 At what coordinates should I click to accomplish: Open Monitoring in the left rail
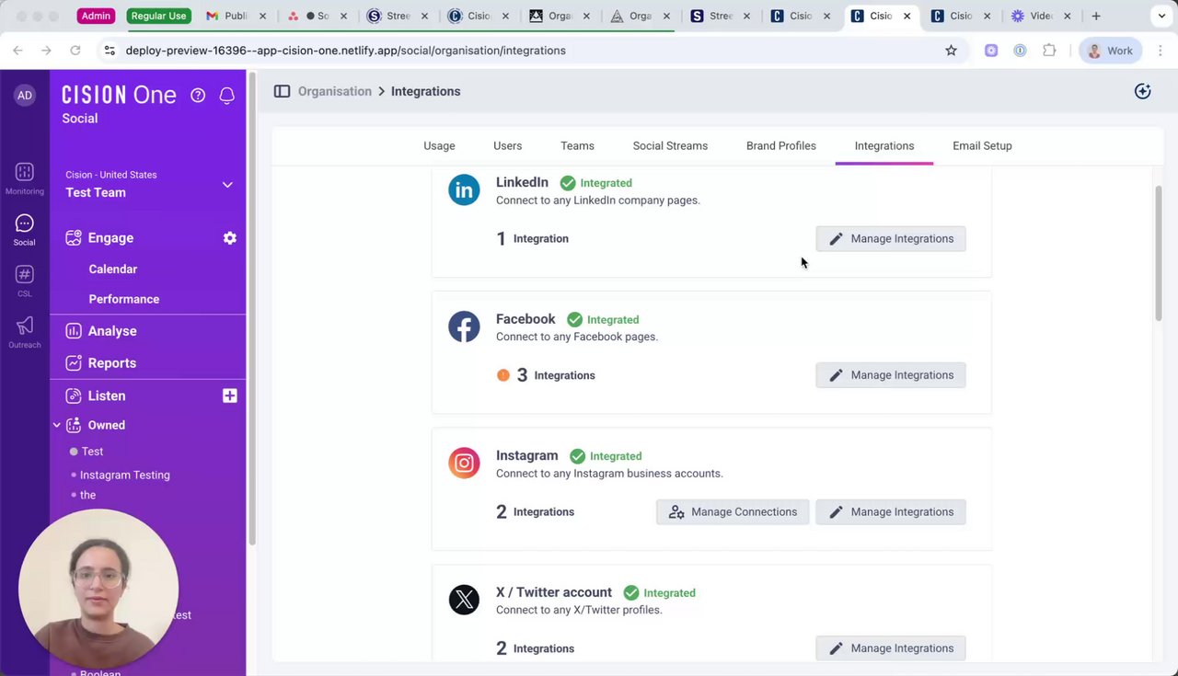pos(25,178)
